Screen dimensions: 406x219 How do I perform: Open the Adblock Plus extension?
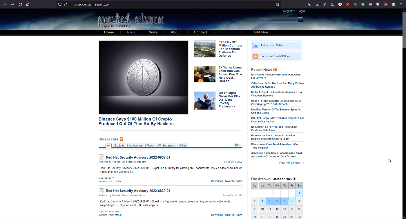point(370,4)
